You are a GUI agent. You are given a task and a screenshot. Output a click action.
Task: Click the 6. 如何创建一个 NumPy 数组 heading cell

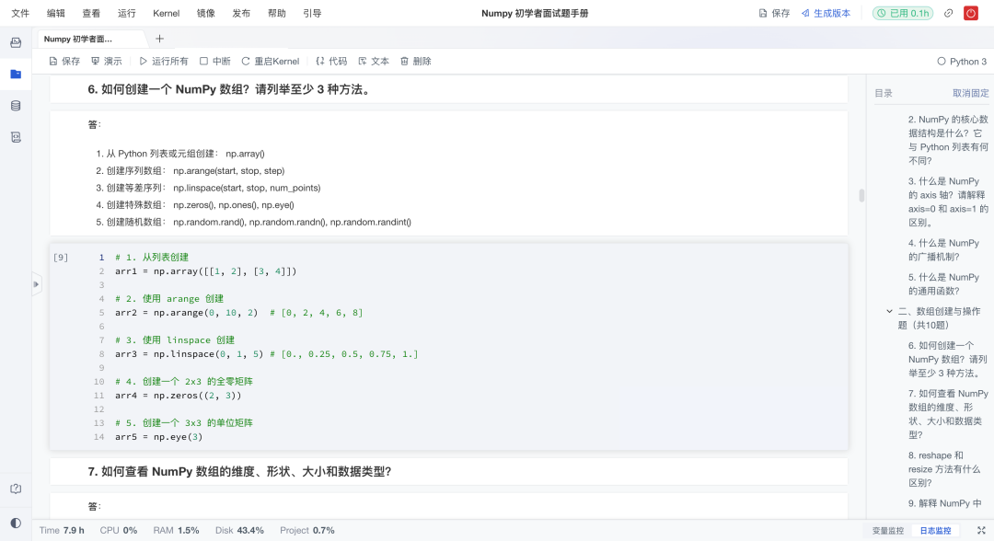449,90
